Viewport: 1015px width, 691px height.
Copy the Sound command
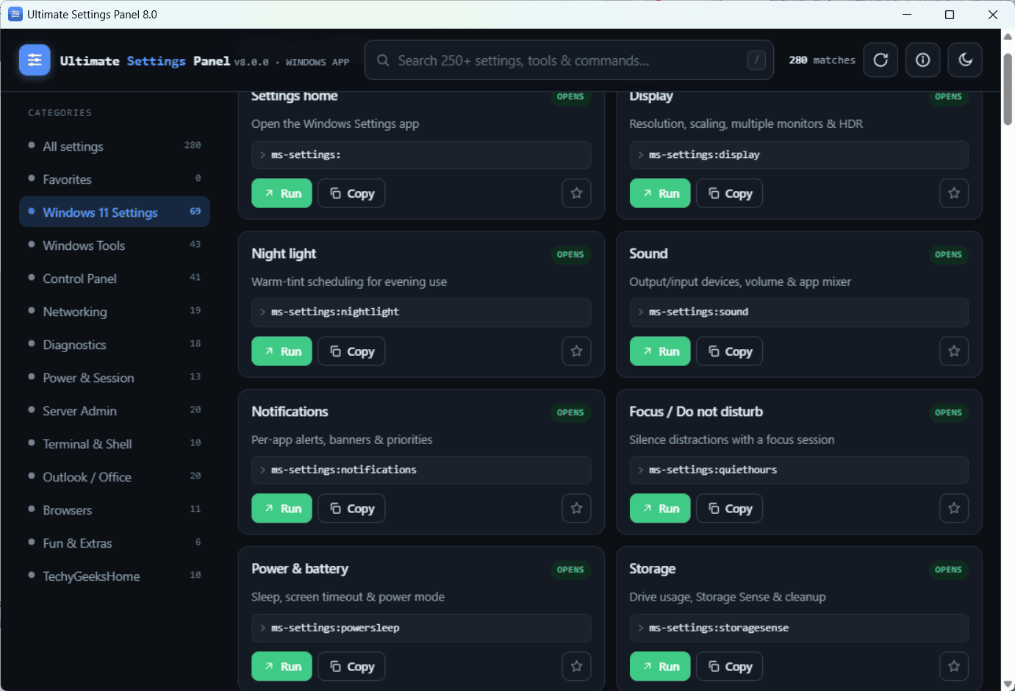tap(730, 351)
